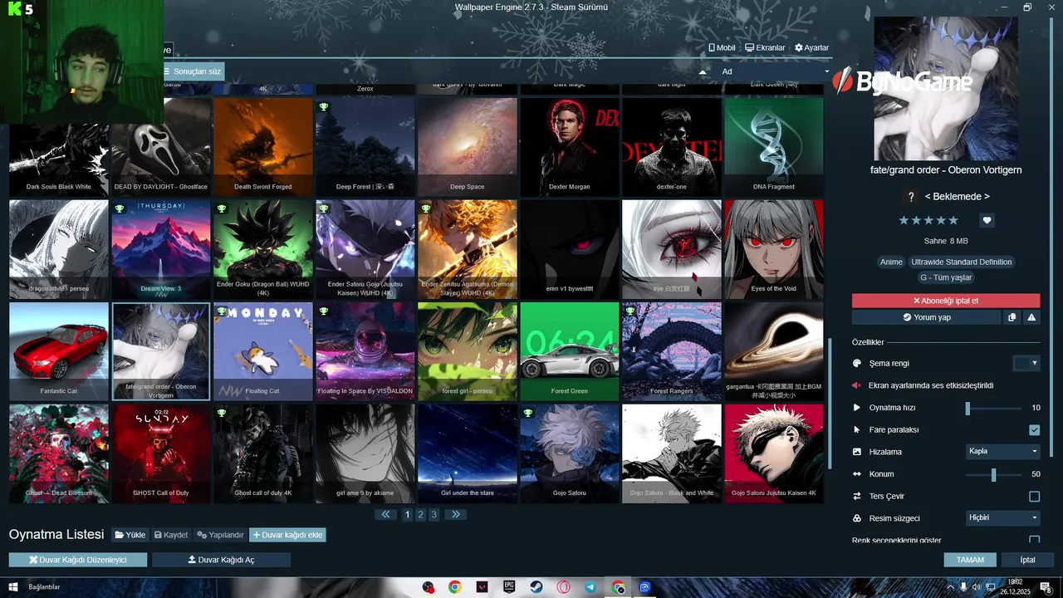Click the G - Tüm yaşlar tag

pyautogui.click(x=946, y=277)
